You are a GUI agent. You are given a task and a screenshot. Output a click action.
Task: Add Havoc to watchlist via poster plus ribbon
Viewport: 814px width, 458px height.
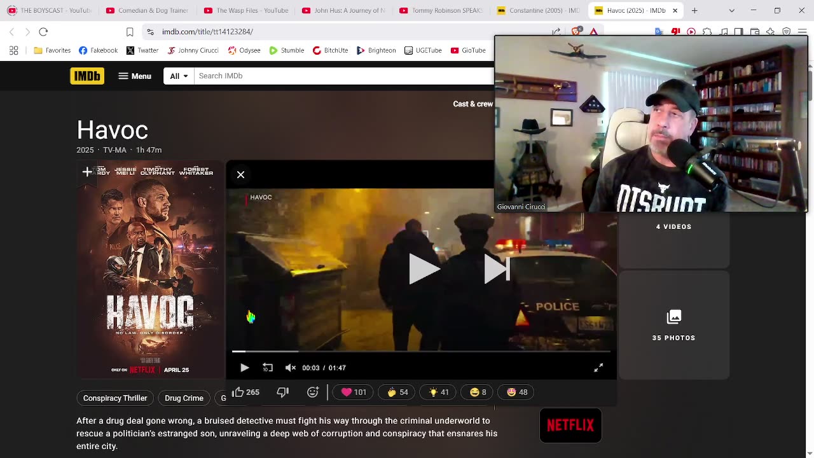pos(87,172)
